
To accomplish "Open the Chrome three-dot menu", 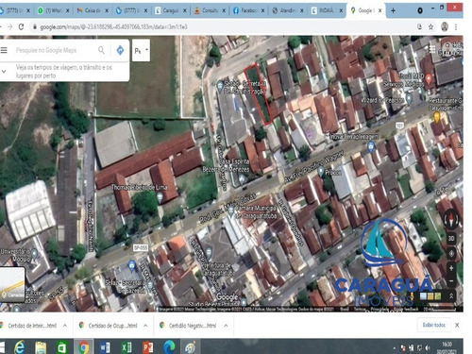I will click(456, 27).
